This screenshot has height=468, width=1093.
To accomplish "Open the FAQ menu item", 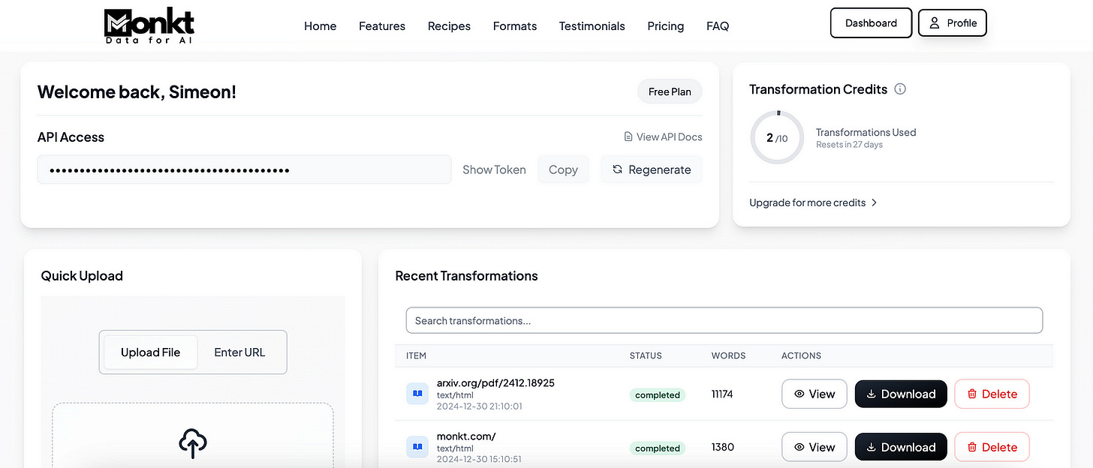I will 718,26.
